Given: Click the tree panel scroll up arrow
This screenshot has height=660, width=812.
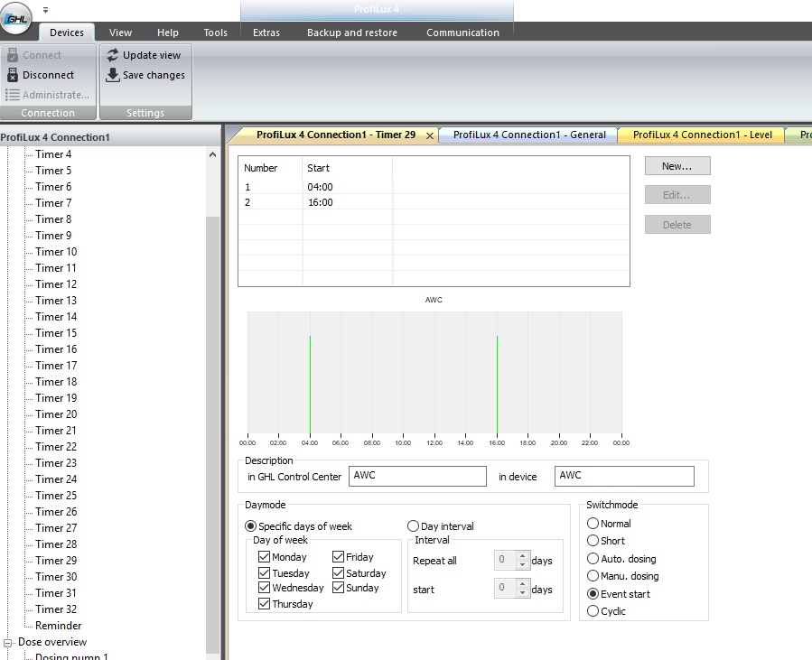Looking at the screenshot, I should point(212,154).
